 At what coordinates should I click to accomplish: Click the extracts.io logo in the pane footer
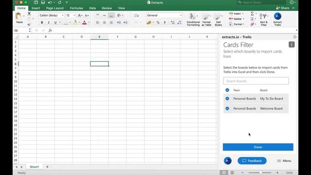tap(228, 161)
